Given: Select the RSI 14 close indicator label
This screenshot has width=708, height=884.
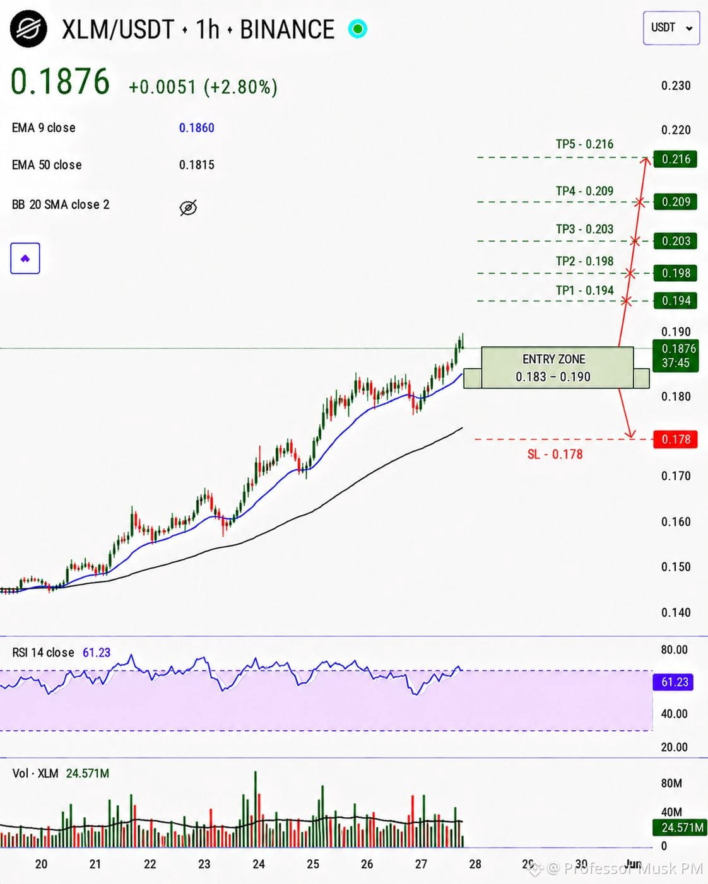Looking at the screenshot, I should pyautogui.click(x=43, y=653).
